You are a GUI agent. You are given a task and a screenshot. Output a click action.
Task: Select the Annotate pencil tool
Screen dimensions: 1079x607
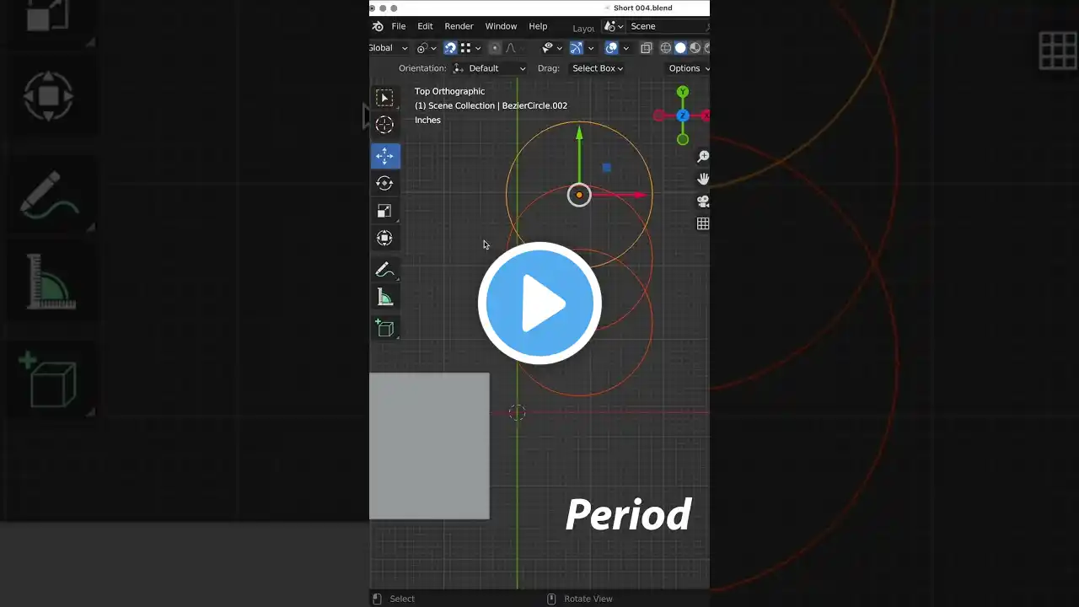tap(384, 270)
